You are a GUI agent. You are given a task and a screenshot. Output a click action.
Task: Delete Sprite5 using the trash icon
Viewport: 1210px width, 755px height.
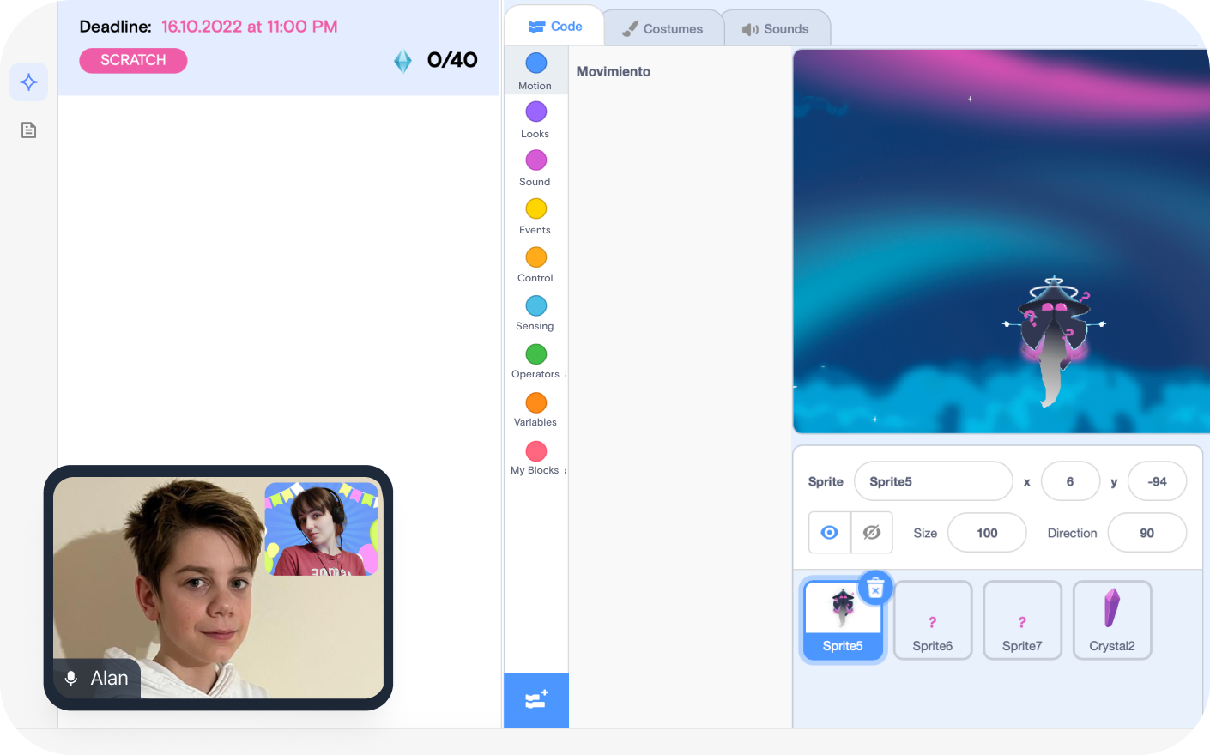(x=875, y=589)
